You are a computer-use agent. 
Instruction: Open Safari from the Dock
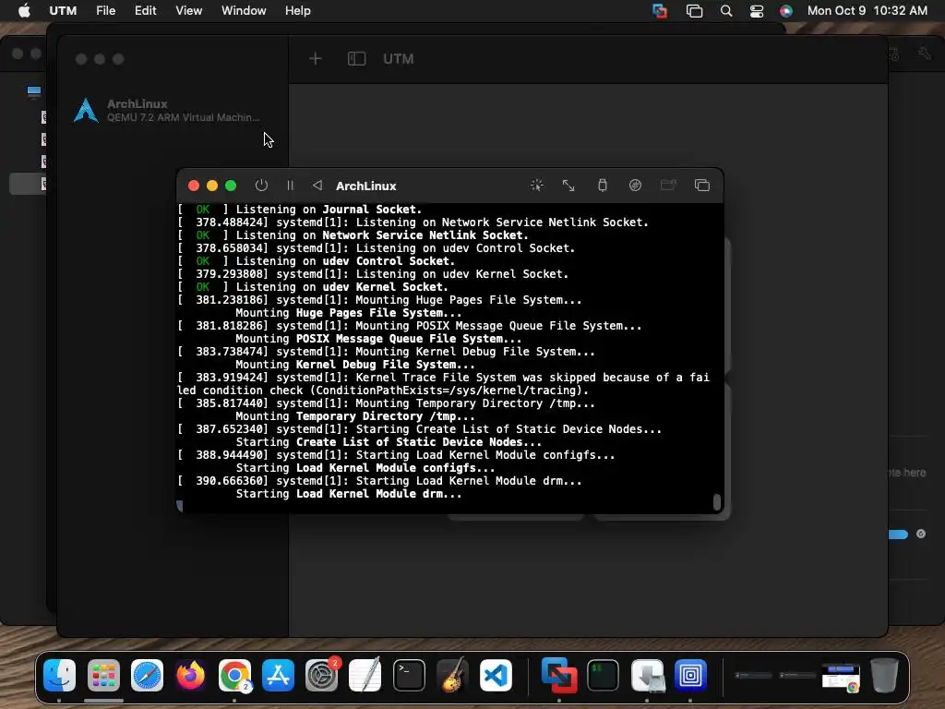point(147,675)
